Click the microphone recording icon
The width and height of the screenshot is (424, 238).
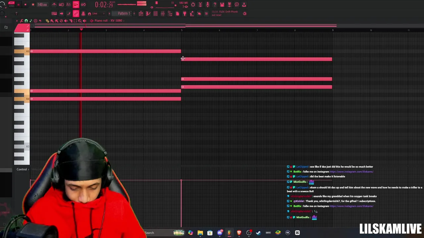point(208,4)
